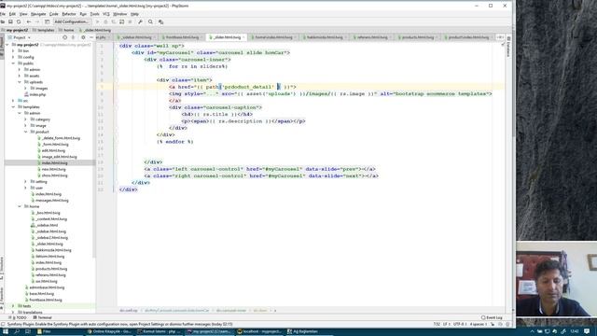Click the Project panel collapse all icon

click(x=73, y=37)
